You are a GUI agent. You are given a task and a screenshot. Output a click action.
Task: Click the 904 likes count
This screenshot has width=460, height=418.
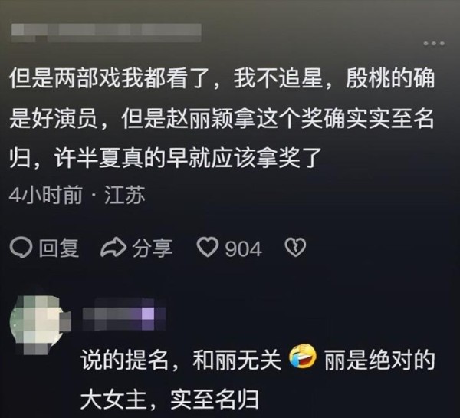click(x=243, y=249)
